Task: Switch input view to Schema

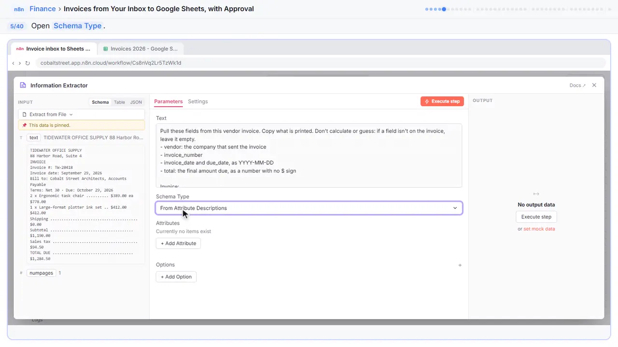Action: [x=100, y=102]
